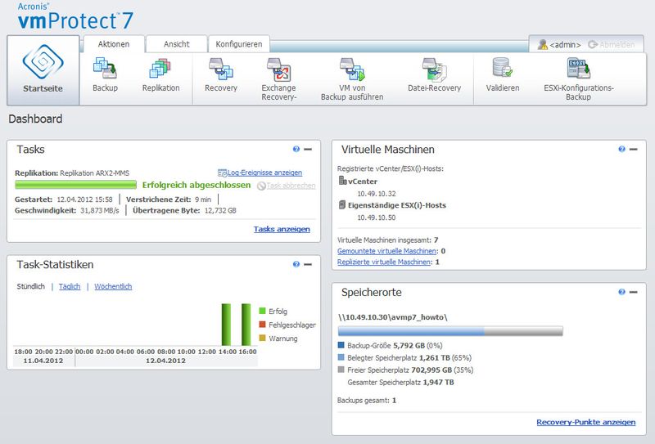Collapse the Tasks panel
Image resolution: width=655 pixels, height=444 pixels.
[308, 149]
